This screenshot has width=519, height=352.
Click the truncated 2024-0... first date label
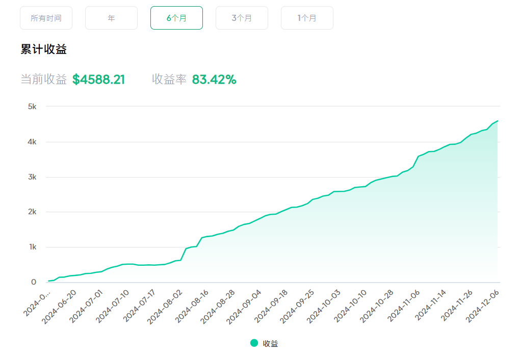pos(37,304)
